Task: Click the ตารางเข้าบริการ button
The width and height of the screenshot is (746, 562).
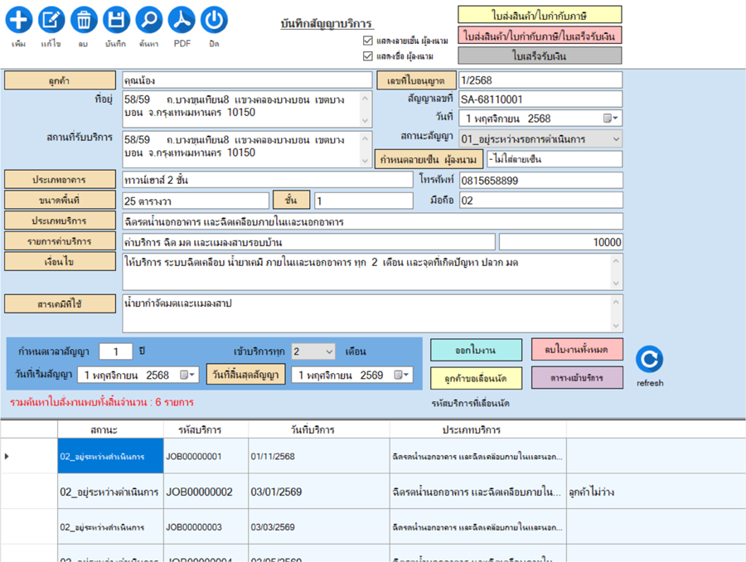Action: click(x=577, y=377)
